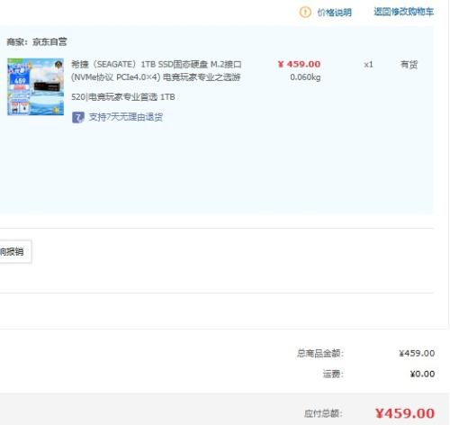Click the 运费 shipping fee label
The image size is (450, 425).
click(333, 374)
